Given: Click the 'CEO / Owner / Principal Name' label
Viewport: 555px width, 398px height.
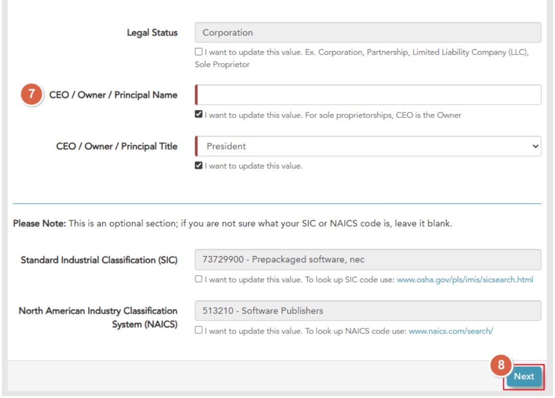Looking at the screenshot, I should (x=113, y=95).
